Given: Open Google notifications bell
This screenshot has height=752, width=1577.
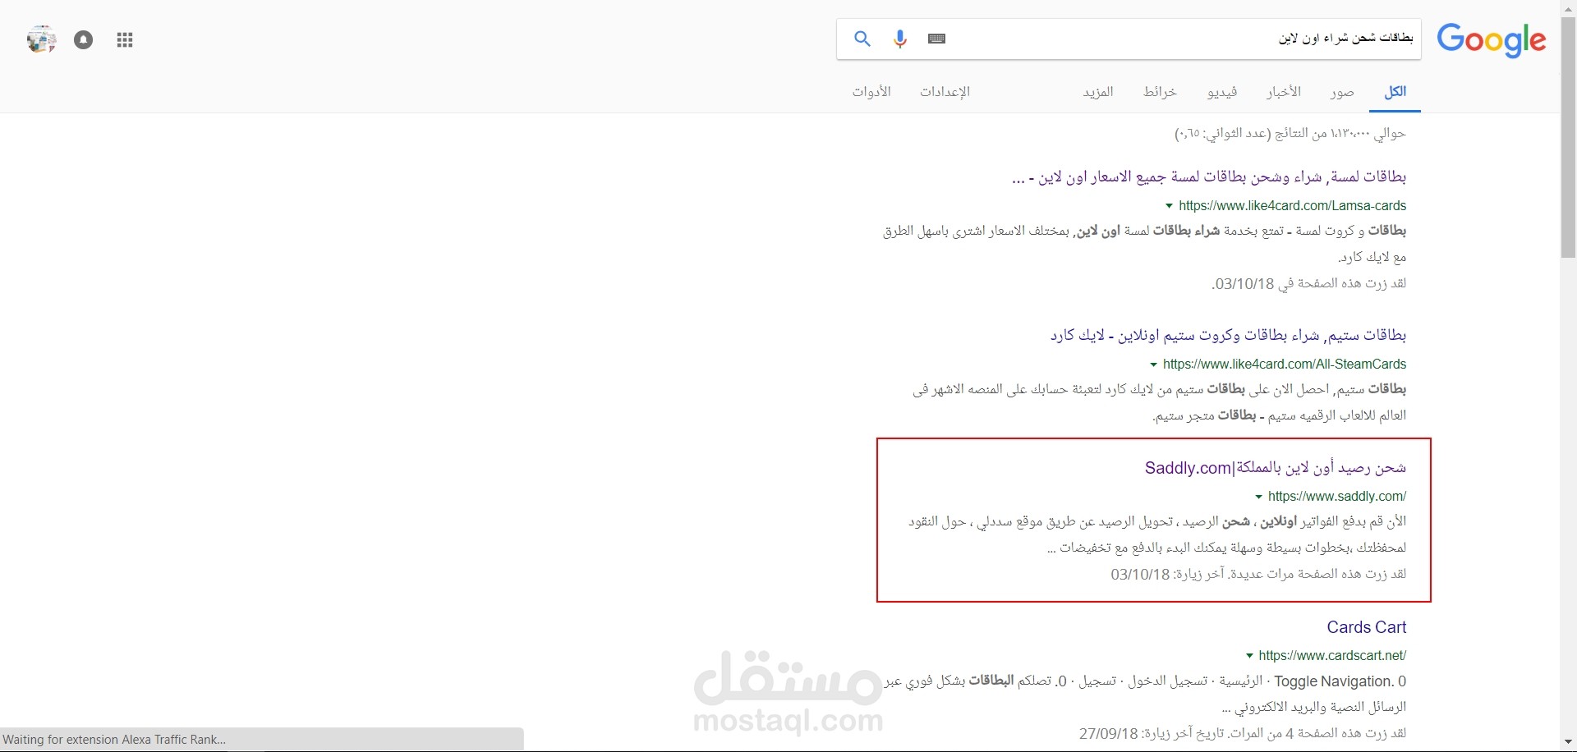Looking at the screenshot, I should [84, 39].
